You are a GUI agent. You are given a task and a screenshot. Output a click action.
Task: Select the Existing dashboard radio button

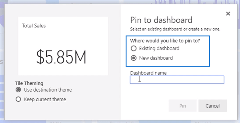[x=134, y=49]
